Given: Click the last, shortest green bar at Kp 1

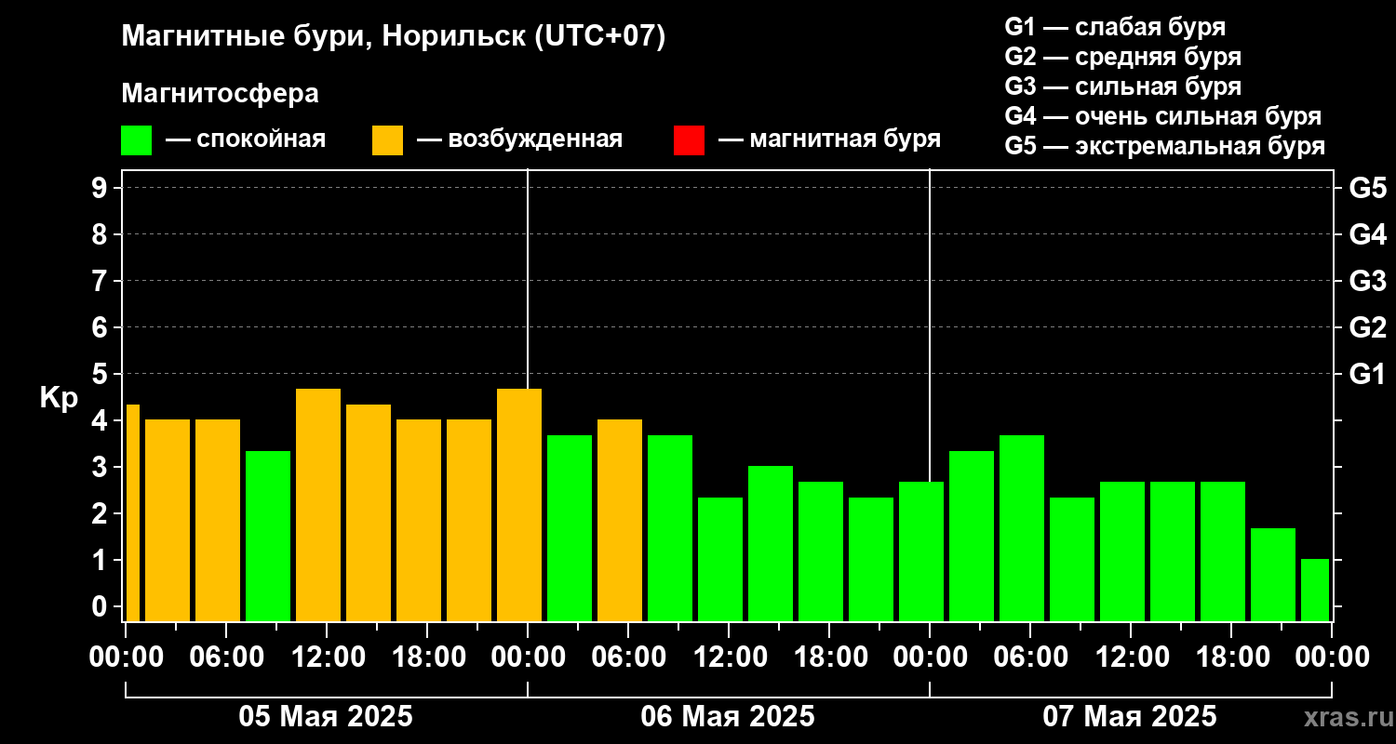Looking at the screenshot, I should [1315, 590].
